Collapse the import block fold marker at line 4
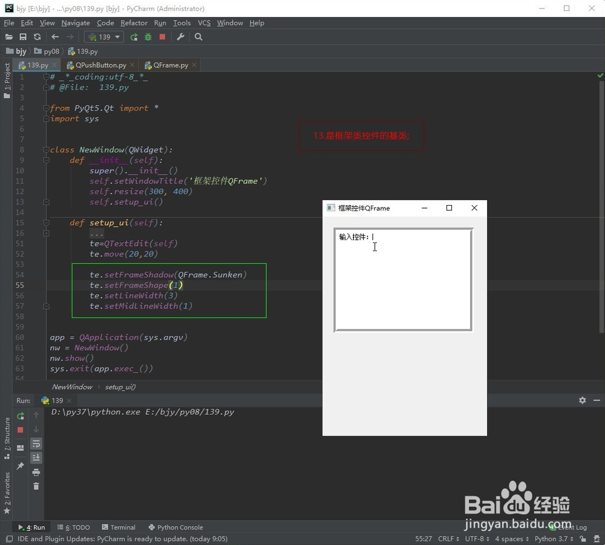This screenshot has height=545, width=605. pyautogui.click(x=47, y=108)
